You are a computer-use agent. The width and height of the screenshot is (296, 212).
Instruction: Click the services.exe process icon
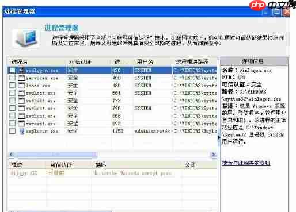21,78
